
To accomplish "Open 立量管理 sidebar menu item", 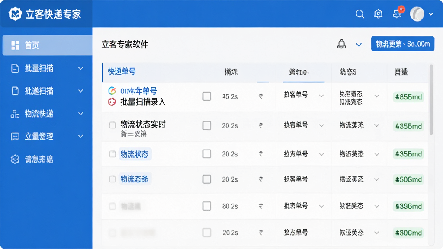I will (x=47, y=136).
